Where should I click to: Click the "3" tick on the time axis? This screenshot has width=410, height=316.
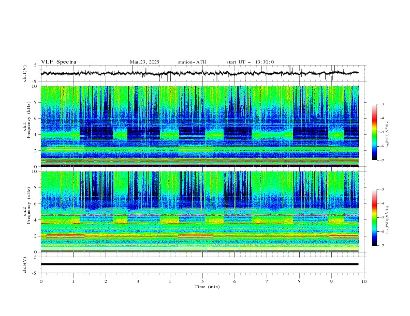coord(138,281)
